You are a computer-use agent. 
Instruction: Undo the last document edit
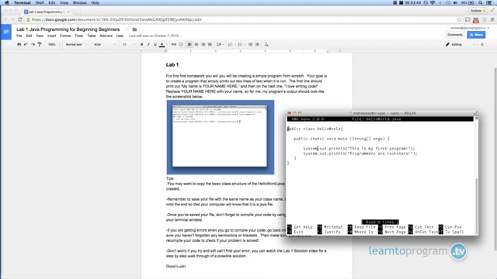tap(26, 45)
